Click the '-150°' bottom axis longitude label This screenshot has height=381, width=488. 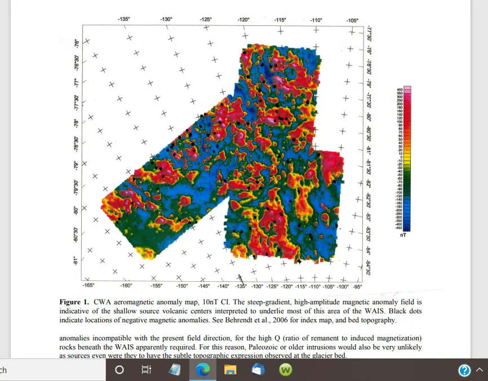(182, 286)
